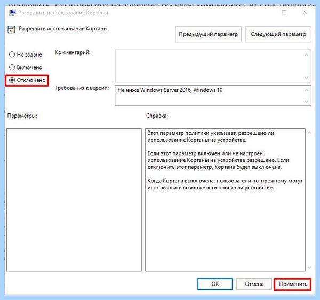Click the «Параметры:» label
Viewport: 320px width, 300px height.
[x=22, y=116]
